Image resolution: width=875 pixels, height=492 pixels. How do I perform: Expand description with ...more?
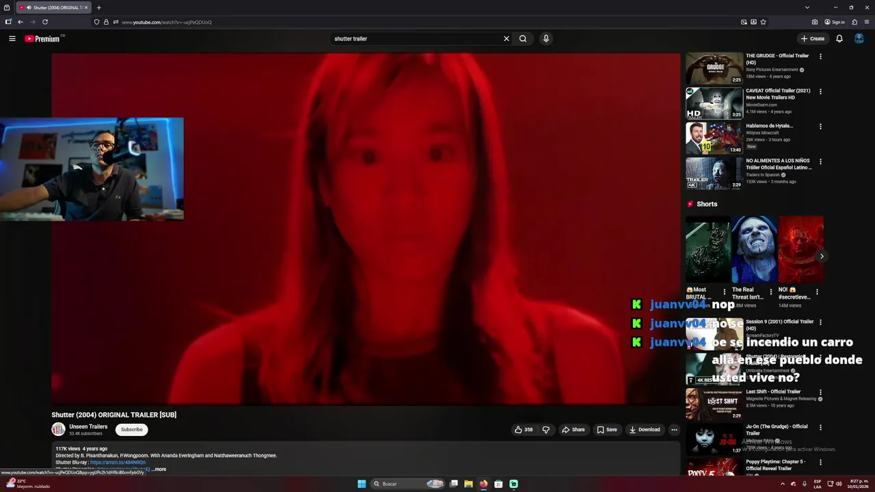[159, 469]
